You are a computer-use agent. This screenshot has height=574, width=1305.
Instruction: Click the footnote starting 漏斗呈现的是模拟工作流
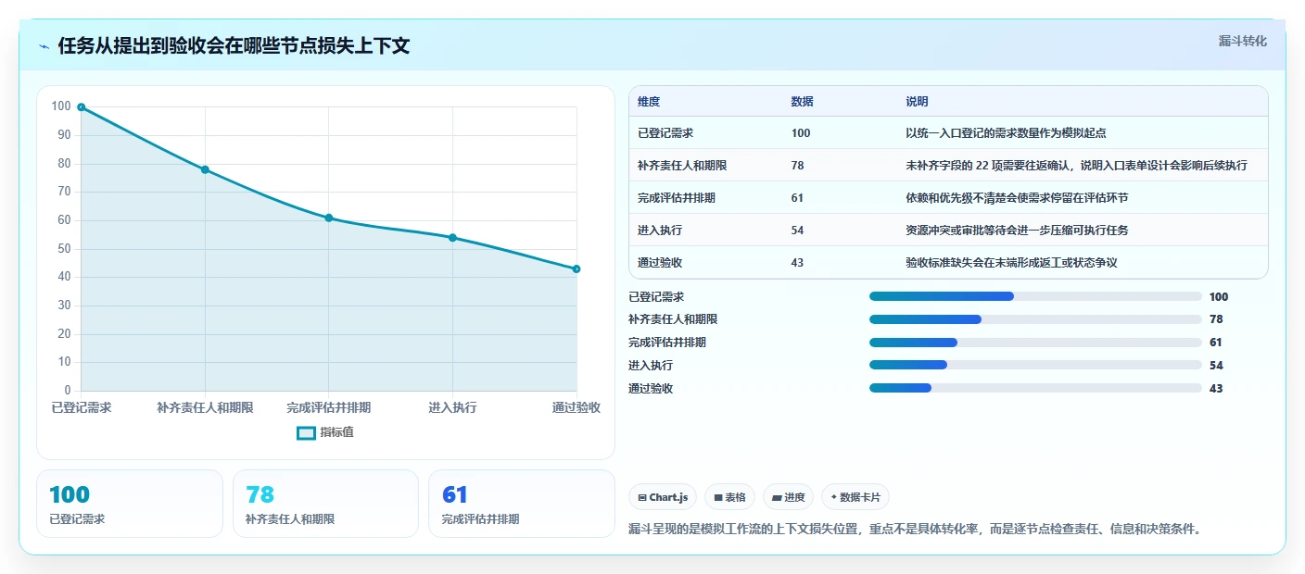(915, 530)
